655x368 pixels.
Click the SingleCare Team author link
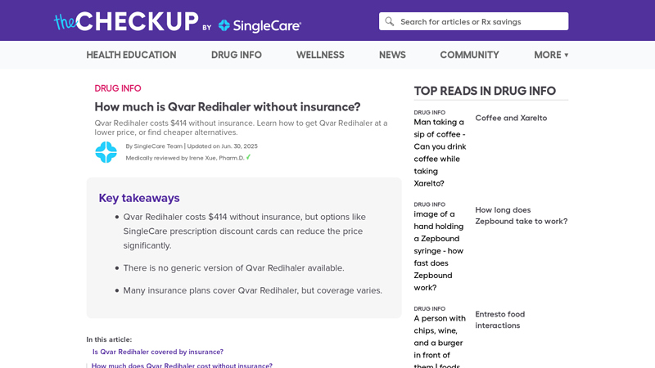(158, 146)
